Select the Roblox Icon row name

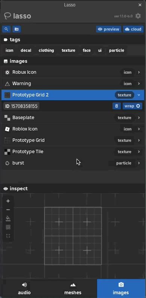click(x=25, y=129)
